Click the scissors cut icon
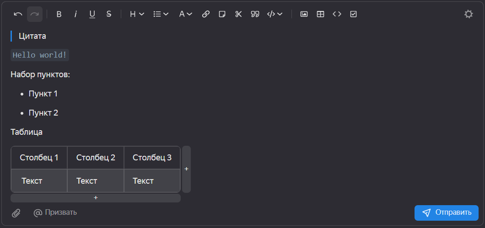485x228 pixels. (x=238, y=14)
